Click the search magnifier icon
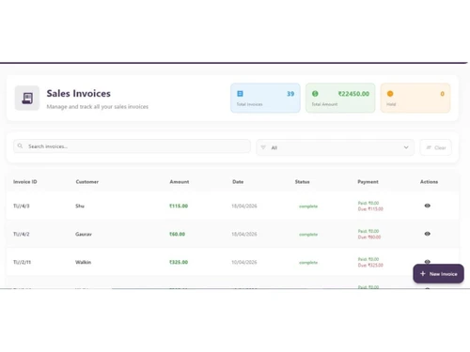Screen dimensions: 470x352 [20, 145]
